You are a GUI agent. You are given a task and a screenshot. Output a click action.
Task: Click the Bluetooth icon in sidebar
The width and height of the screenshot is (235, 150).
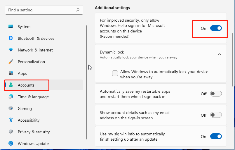click(x=11, y=38)
